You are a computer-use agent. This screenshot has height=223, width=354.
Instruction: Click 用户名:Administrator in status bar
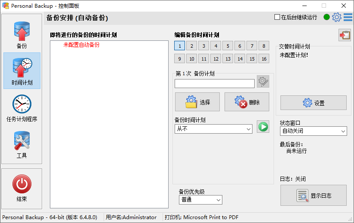131,217
